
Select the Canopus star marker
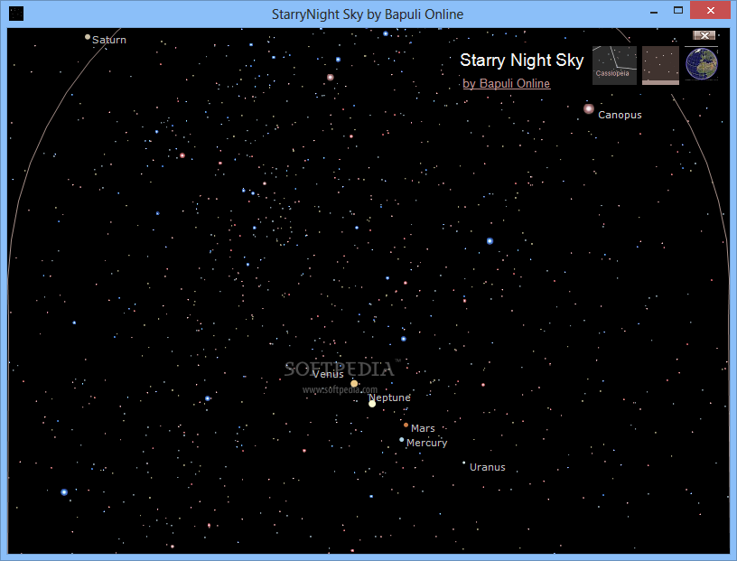[589, 109]
